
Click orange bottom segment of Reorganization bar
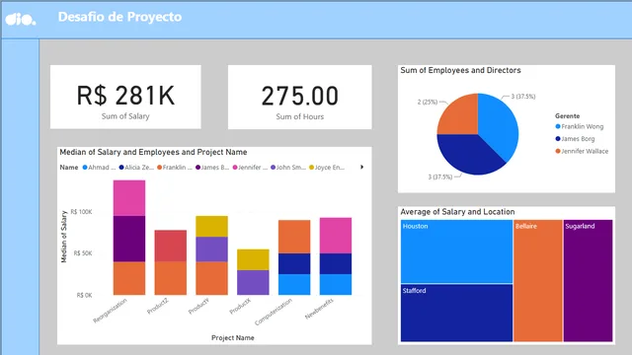(129, 278)
